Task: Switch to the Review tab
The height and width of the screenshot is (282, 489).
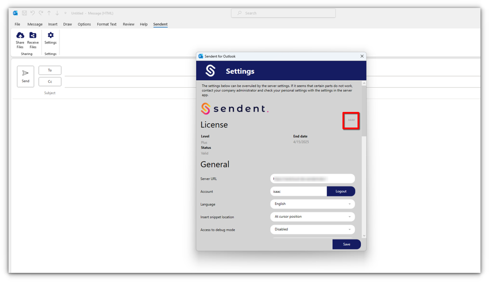Action: click(x=129, y=24)
